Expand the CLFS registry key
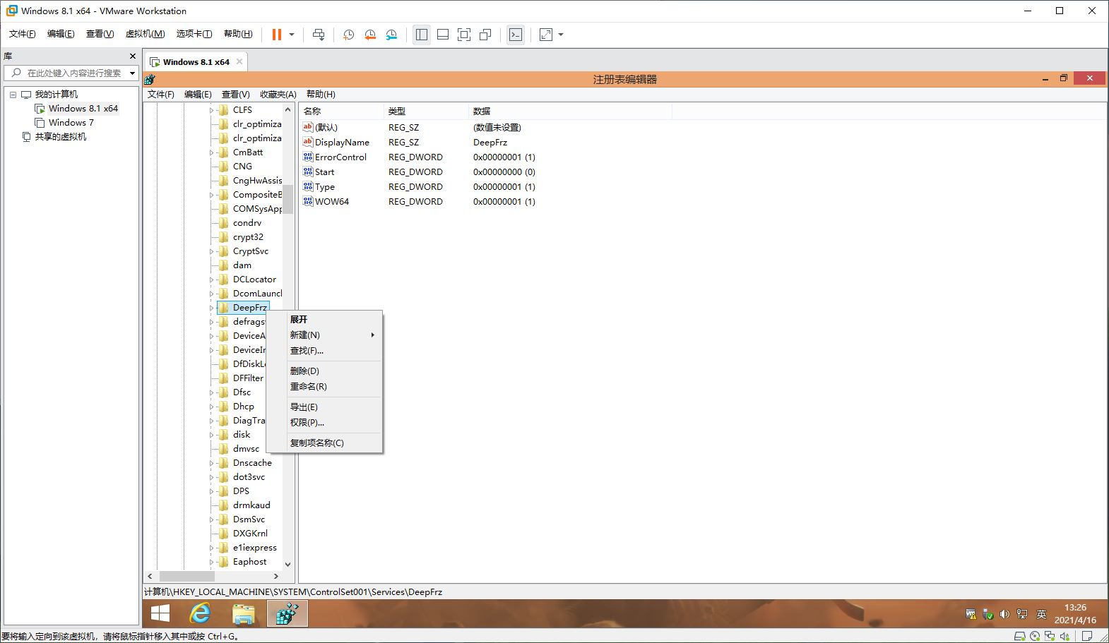 point(211,110)
